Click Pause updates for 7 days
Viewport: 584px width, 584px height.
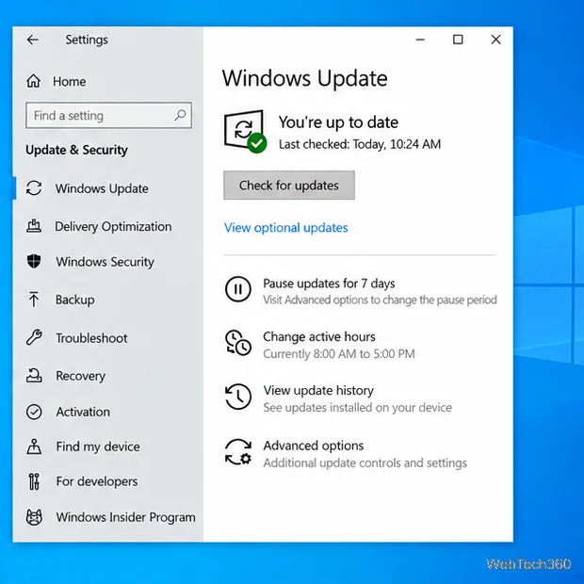click(x=329, y=284)
